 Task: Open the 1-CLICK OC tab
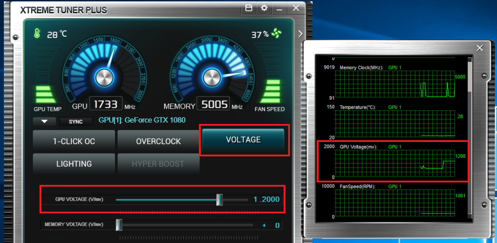[74, 141]
